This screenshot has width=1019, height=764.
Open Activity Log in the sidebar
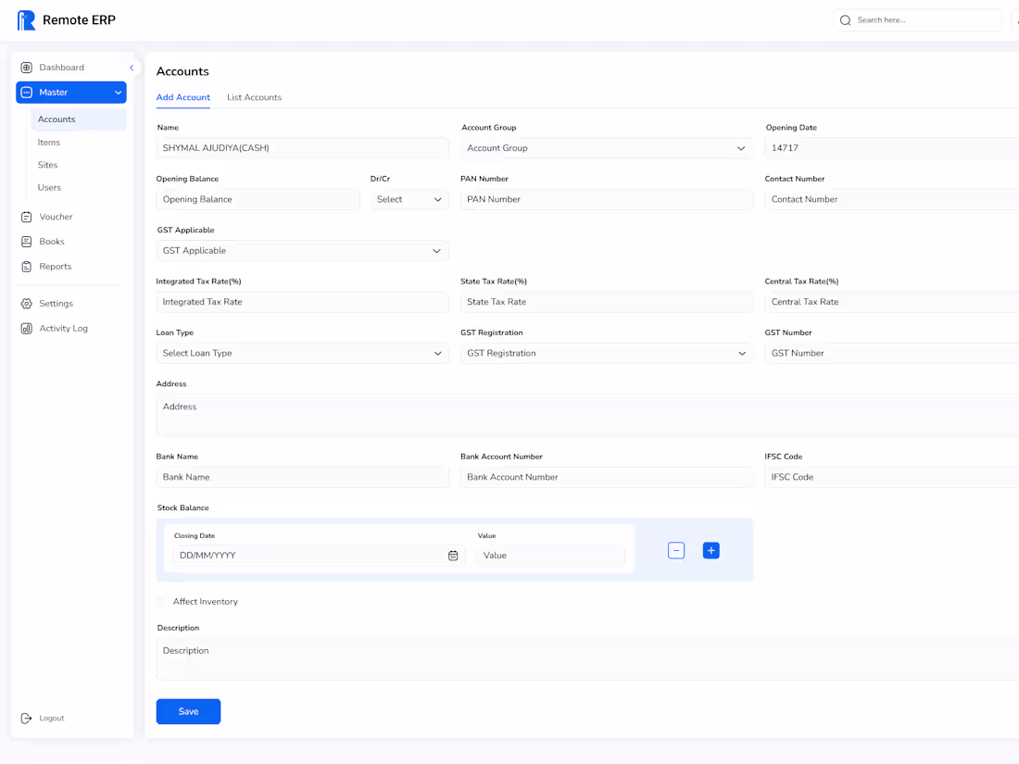click(63, 328)
